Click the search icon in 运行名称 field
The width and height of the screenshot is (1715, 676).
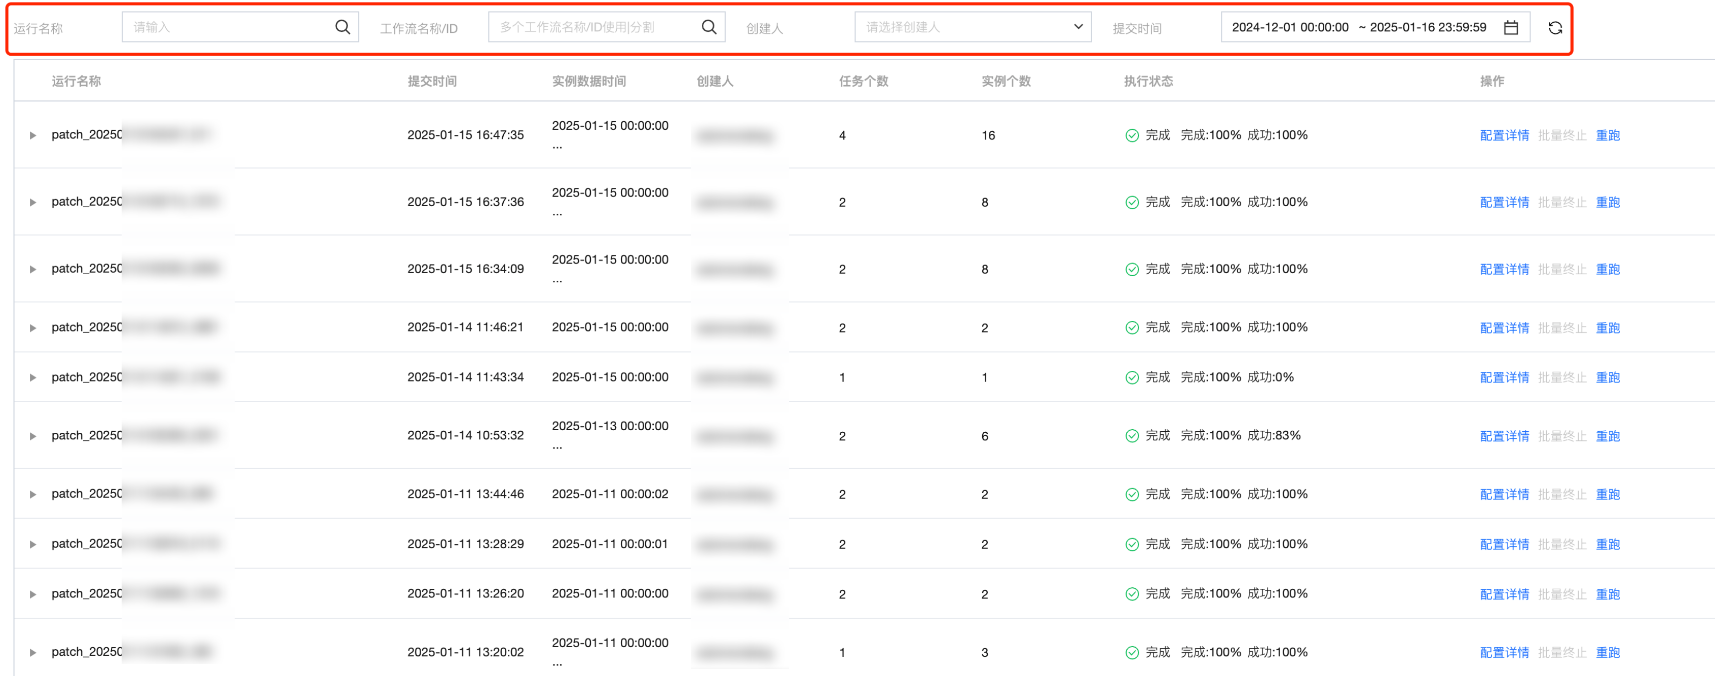click(x=342, y=27)
